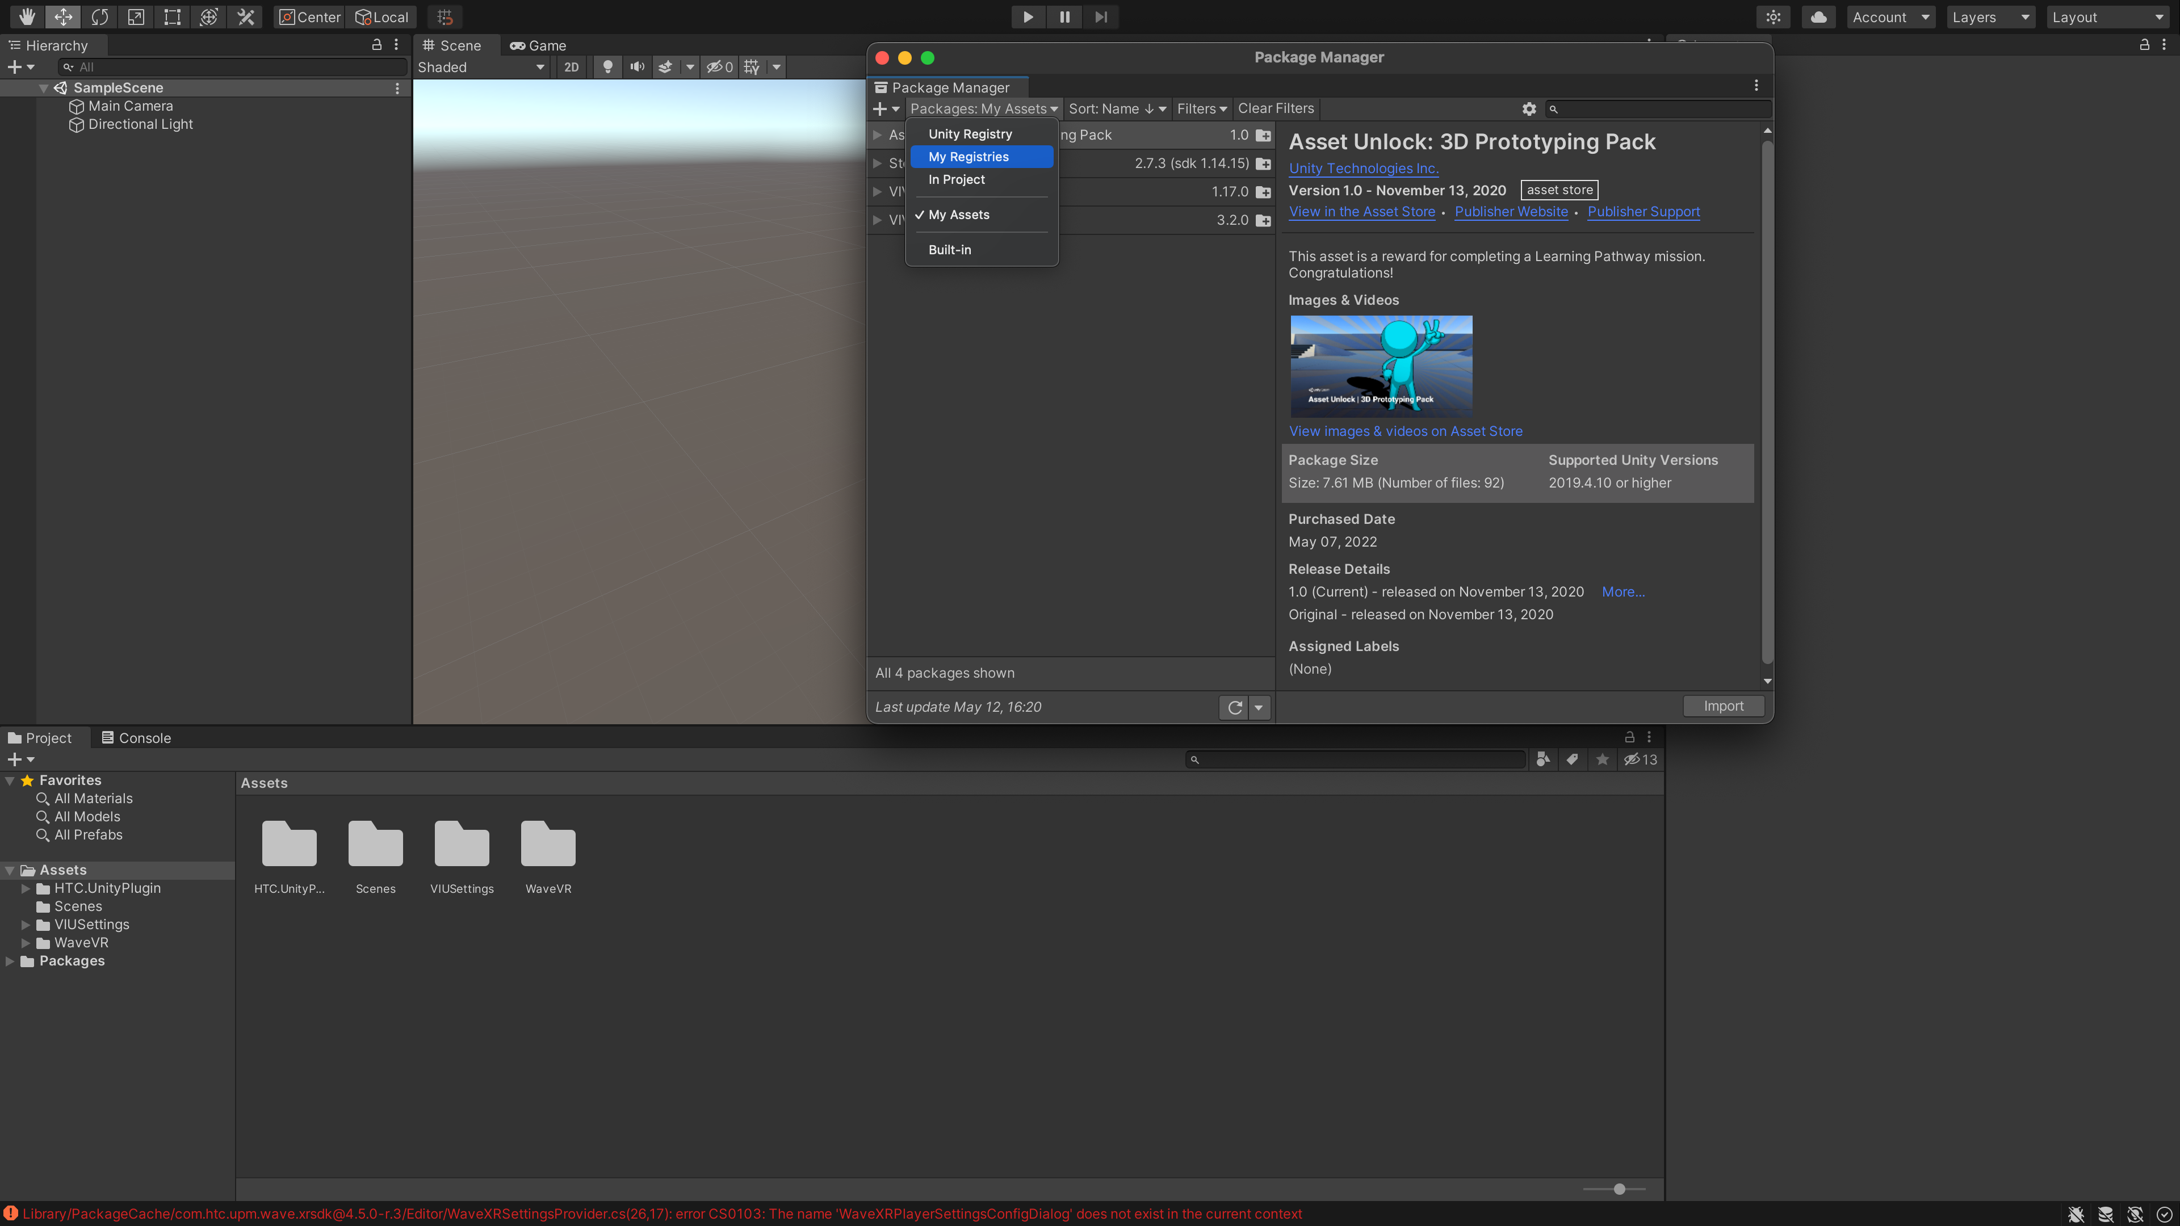Click the Step forward button
2180x1226 pixels.
tap(1100, 17)
